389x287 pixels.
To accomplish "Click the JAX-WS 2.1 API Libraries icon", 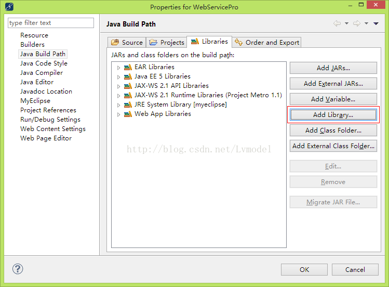I will [x=128, y=86].
